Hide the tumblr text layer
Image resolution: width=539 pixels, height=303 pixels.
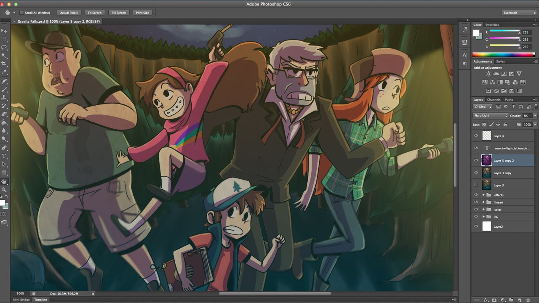(x=476, y=148)
